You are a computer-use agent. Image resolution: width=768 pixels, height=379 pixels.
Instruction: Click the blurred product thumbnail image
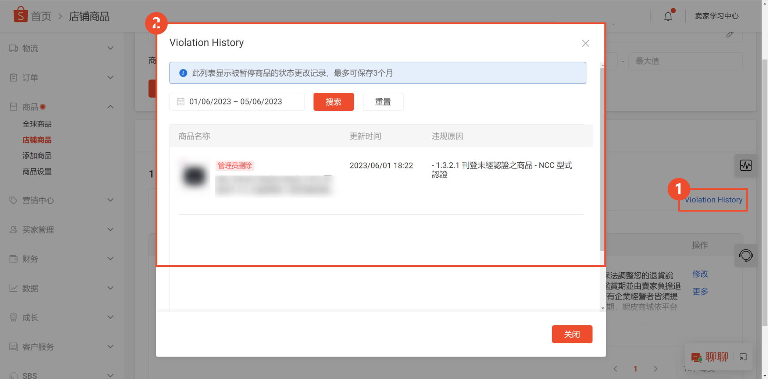pos(194,176)
